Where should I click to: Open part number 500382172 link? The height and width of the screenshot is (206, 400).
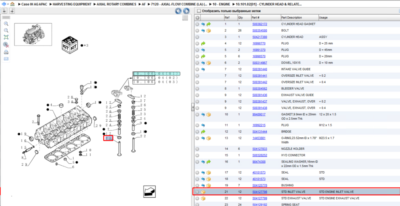(260, 24)
